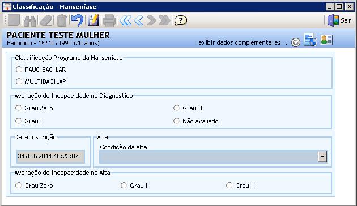Click the trash can delete icon
This screenshot has height=206, width=357.
pyautogui.click(x=62, y=21)
